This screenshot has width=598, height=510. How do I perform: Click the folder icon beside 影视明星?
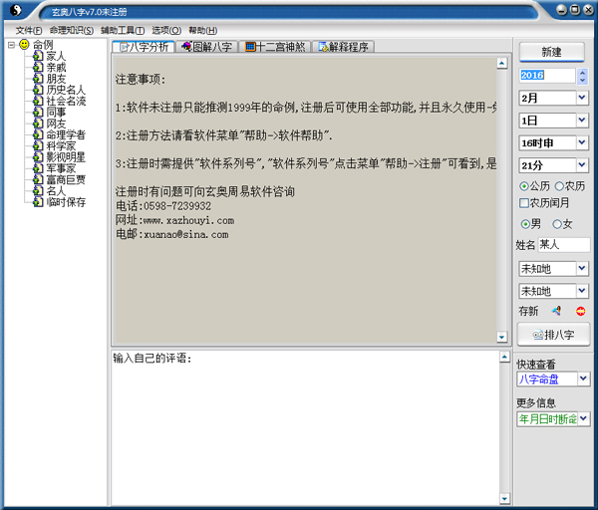click(x=38, y=157)
